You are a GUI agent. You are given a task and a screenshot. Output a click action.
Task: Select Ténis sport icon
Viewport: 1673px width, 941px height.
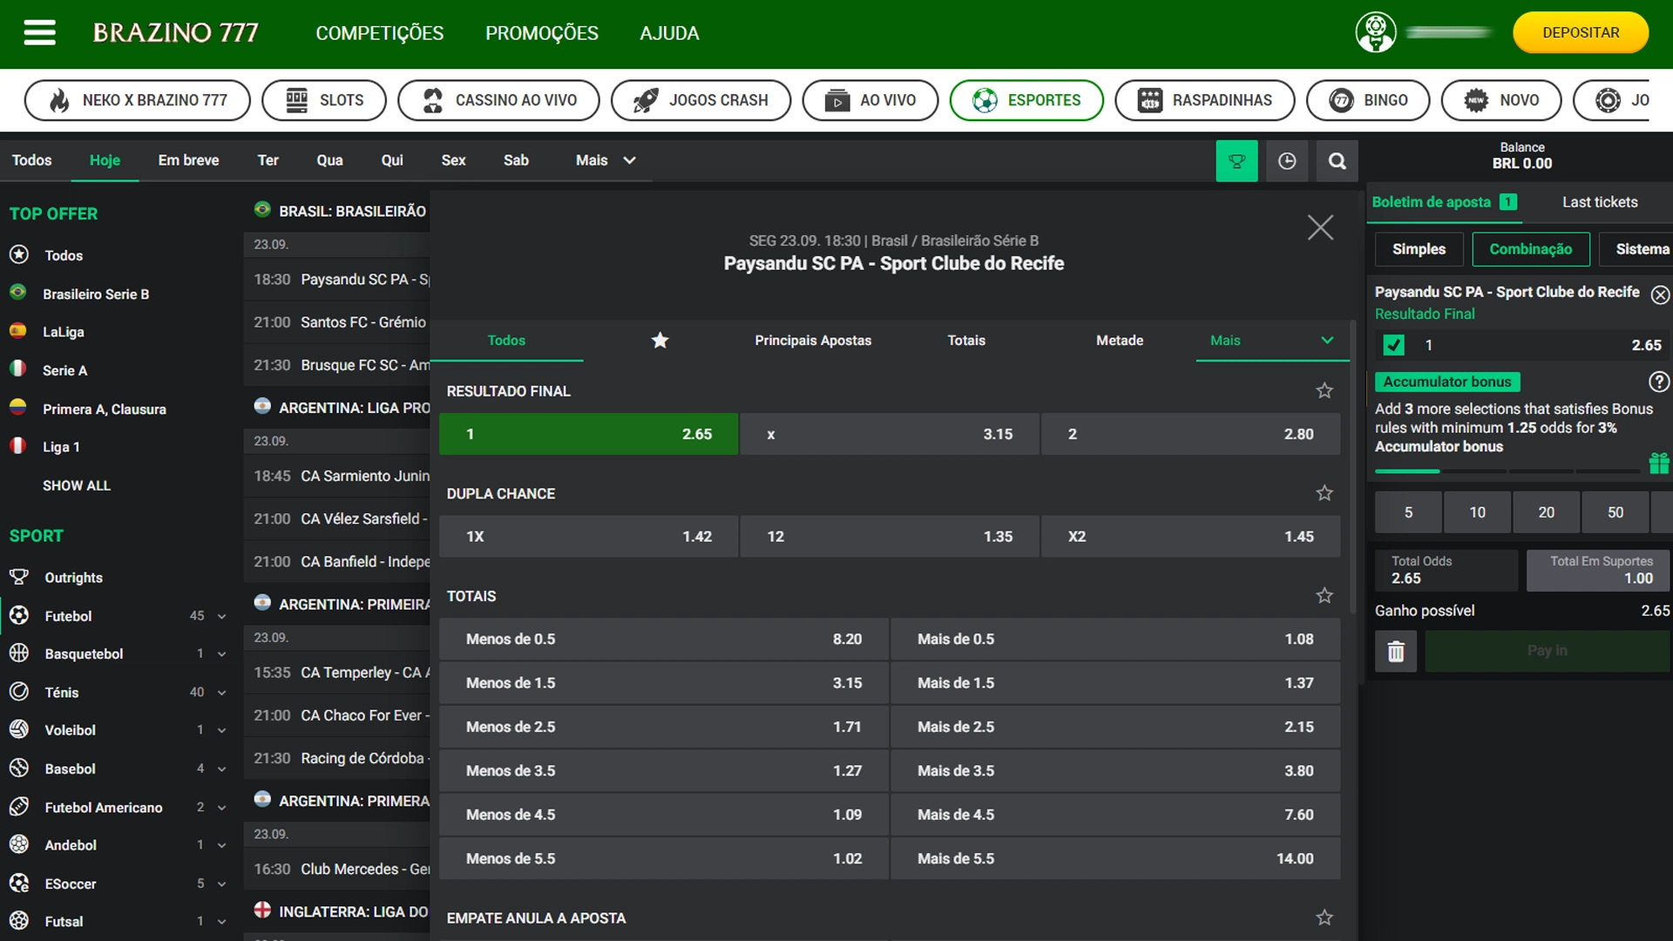pyautogui.click(x=19, y=692)
